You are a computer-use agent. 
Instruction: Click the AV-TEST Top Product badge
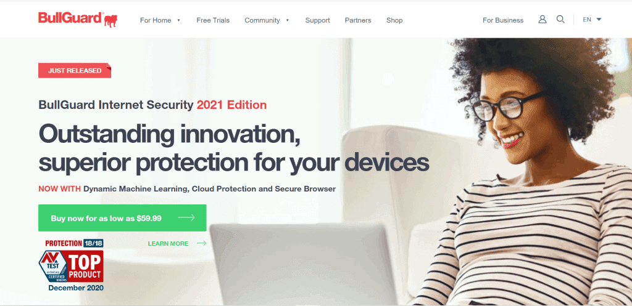[x=71, y=266]
